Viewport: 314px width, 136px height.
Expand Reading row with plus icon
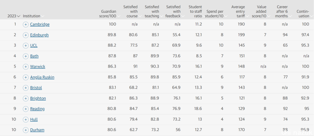(26, 109)
